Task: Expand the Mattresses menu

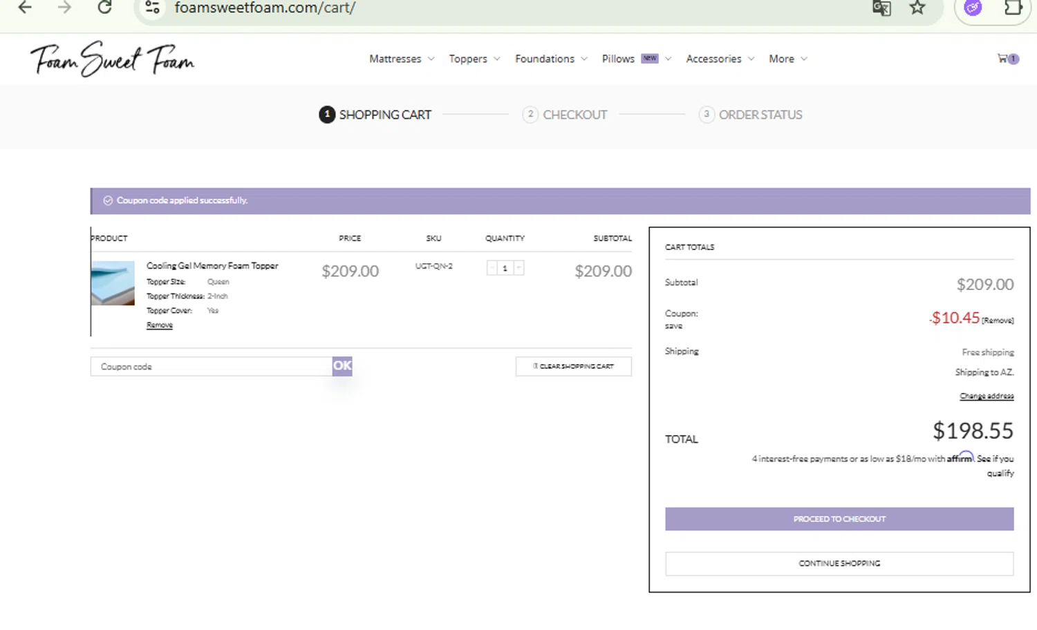Action: [402, 59]
